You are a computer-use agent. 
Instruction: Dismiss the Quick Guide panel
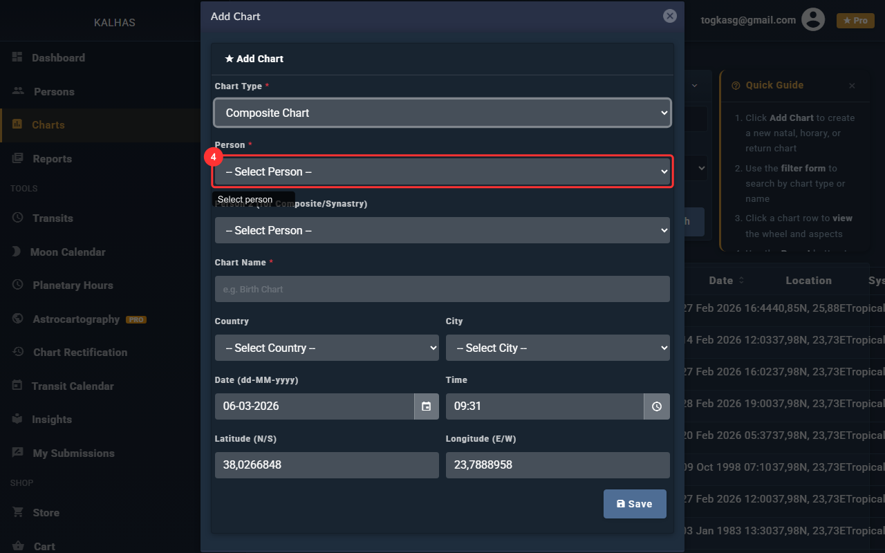click(x=852, y=86)
